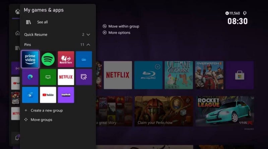The height and width of the screenshot is (149, 268).
Task: Launch Microsoft Edge from Pins
Action: click(30, 77)
